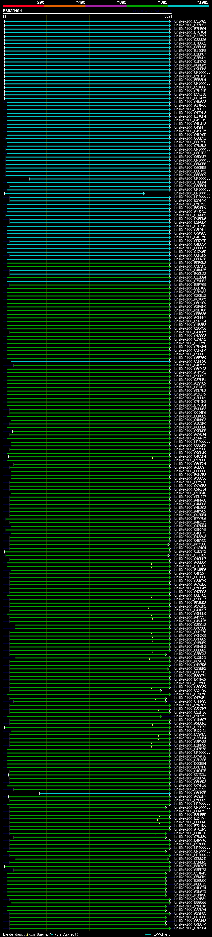The image size is (212, 937).
Task: Select the UniRef100_Q3KH98 label
Action: tap(190, 362)
